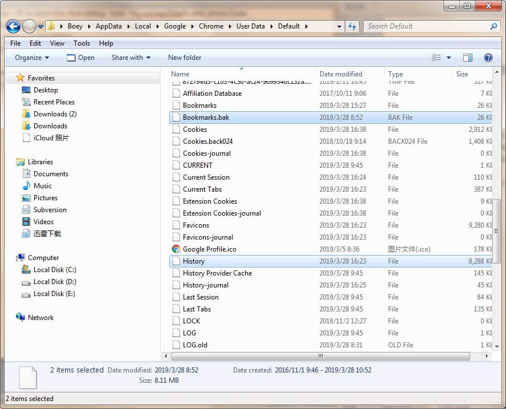Viewport: 506px width, 409px height.
Task: Click the Videos library film icon
Action: pos(26,222)
